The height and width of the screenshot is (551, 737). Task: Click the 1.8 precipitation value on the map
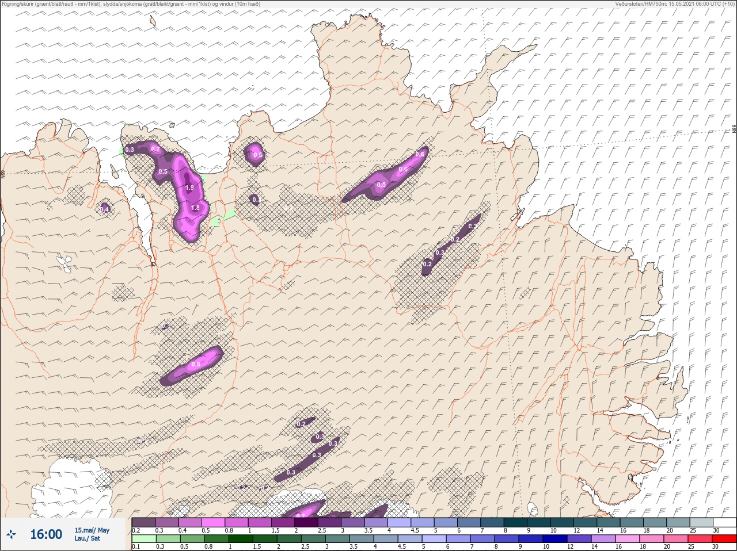pos(195,208)
